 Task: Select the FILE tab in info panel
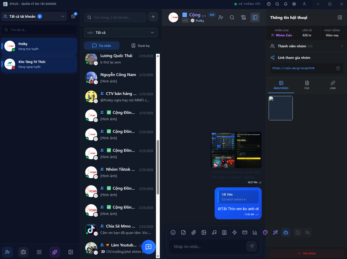click(x=307, y=85)
